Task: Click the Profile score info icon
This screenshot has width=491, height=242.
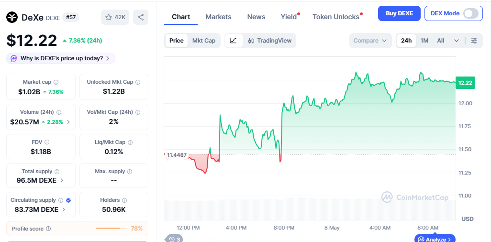Action: point(48,229)
